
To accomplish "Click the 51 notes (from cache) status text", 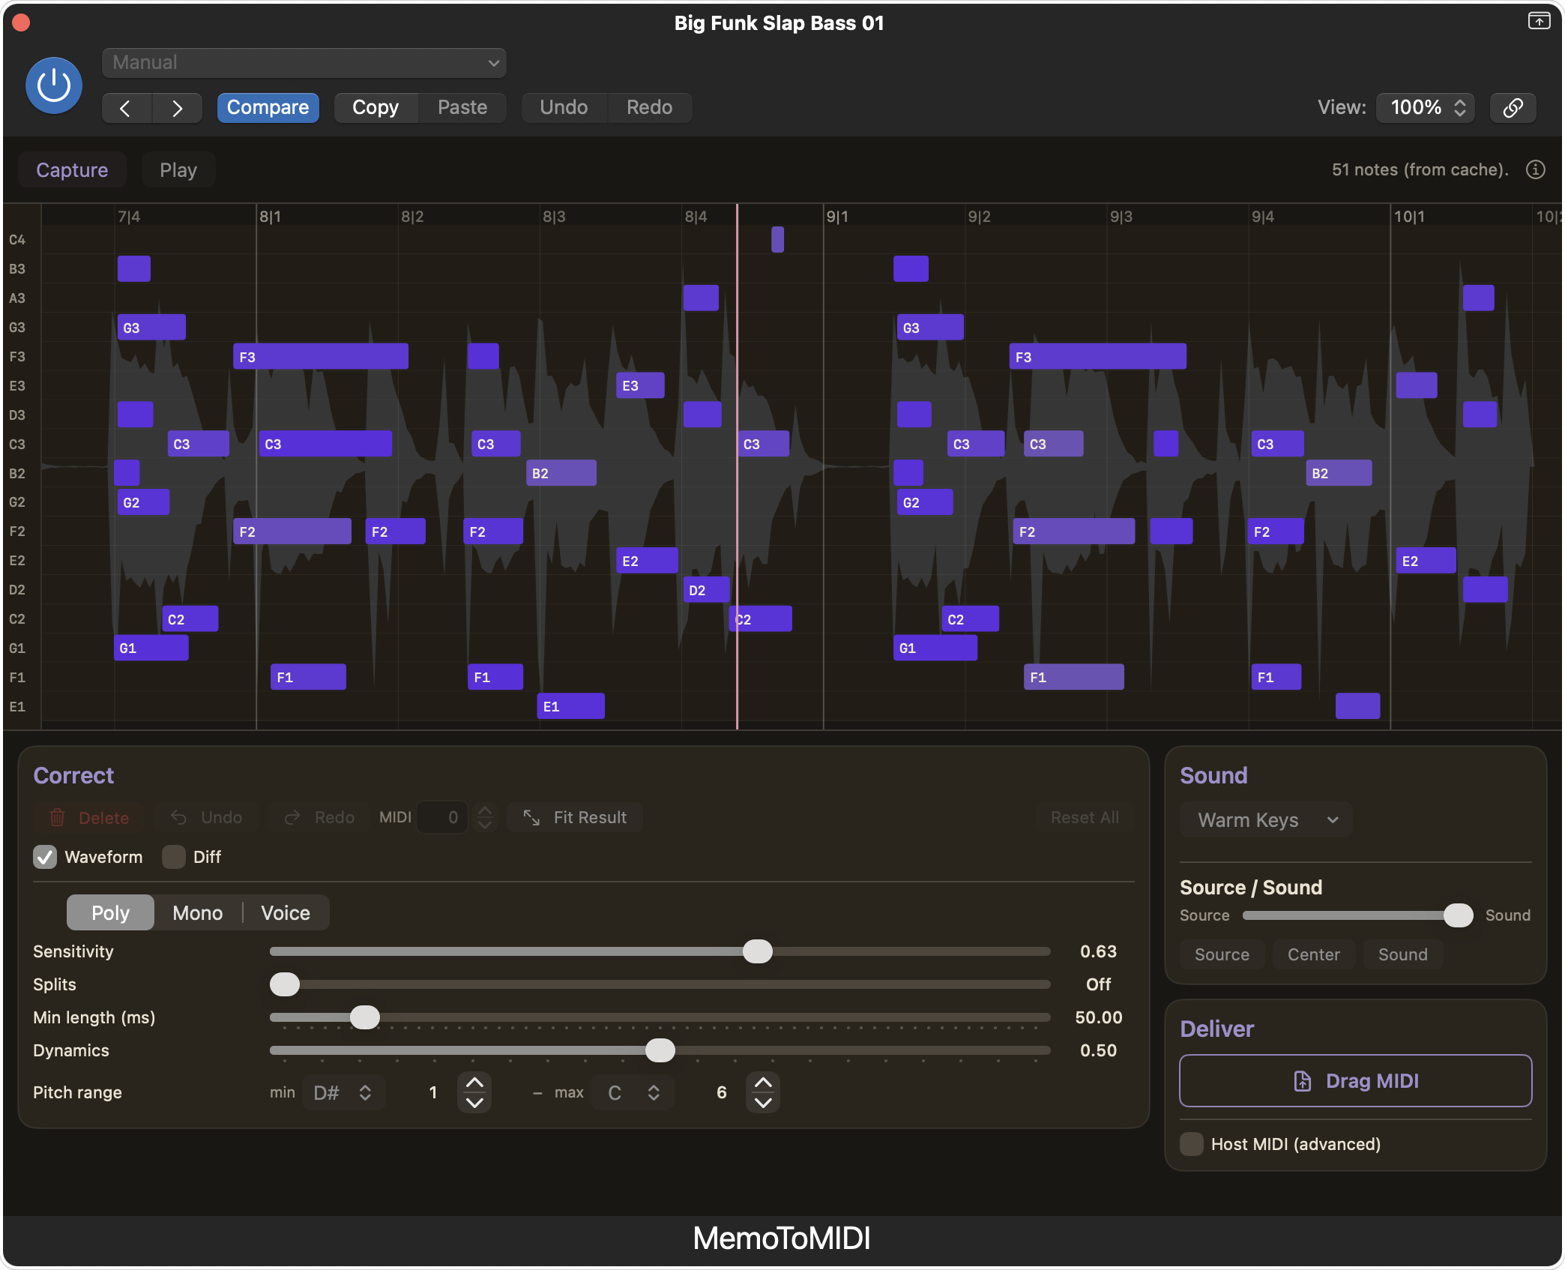I will coord(1420,170).
